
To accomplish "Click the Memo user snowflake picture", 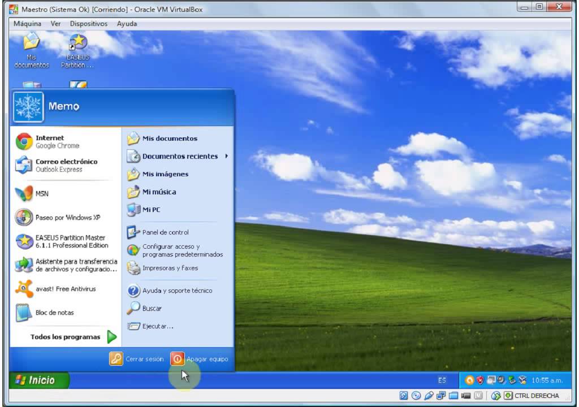I will point(28,106).
